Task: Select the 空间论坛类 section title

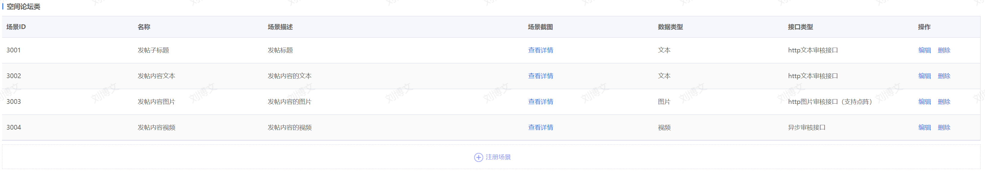Action: pyautogui.click(x=23, y=7)
